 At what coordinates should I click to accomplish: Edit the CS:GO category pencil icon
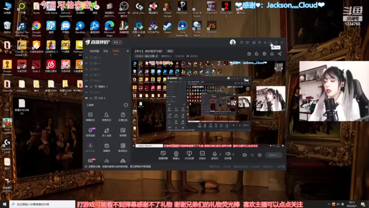pos(156,56)
